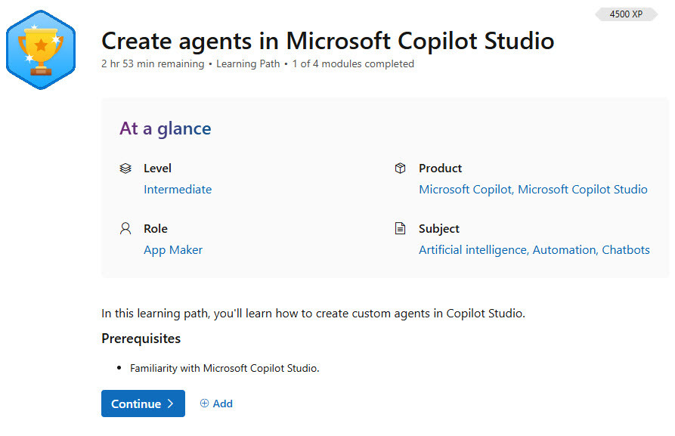Click the '1 of 4 modules completed' text
Screen dimensions: 675x436
click(x=353, y=63)
